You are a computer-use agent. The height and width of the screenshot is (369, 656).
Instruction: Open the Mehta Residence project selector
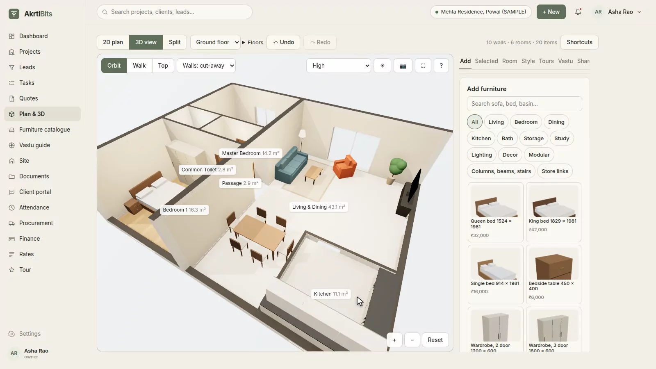(x=481, y=12)
